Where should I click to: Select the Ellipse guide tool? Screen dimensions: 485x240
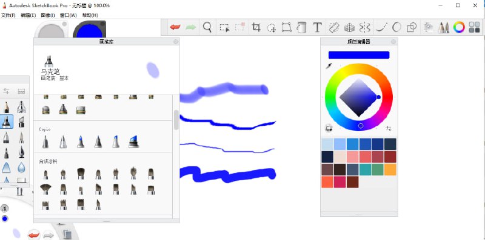point(396,27)
